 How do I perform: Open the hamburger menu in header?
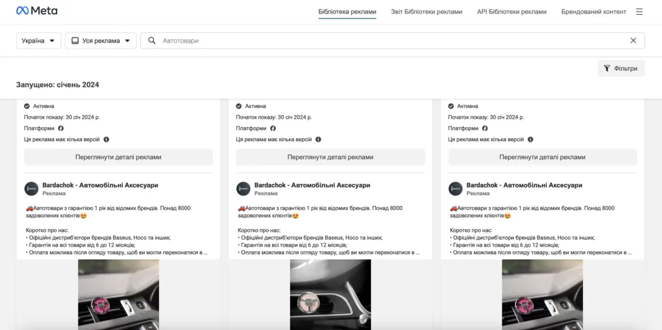coord(639,12)
